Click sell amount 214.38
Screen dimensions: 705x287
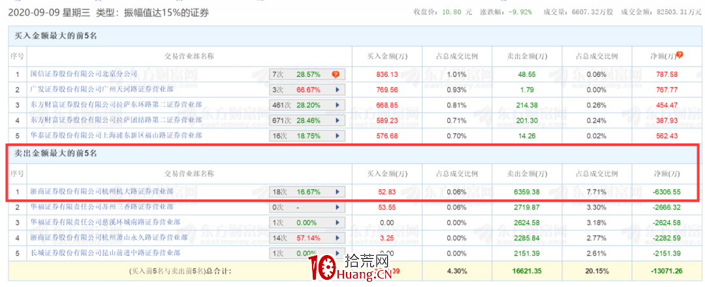(x=527, y=105)
